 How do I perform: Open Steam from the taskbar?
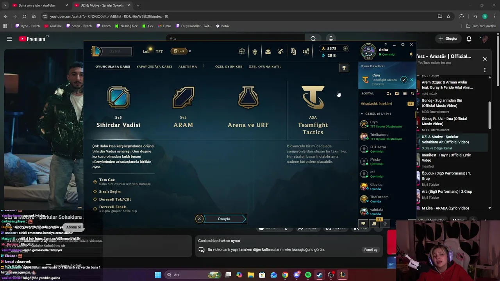pyautogui.click(x=319, y=275)
